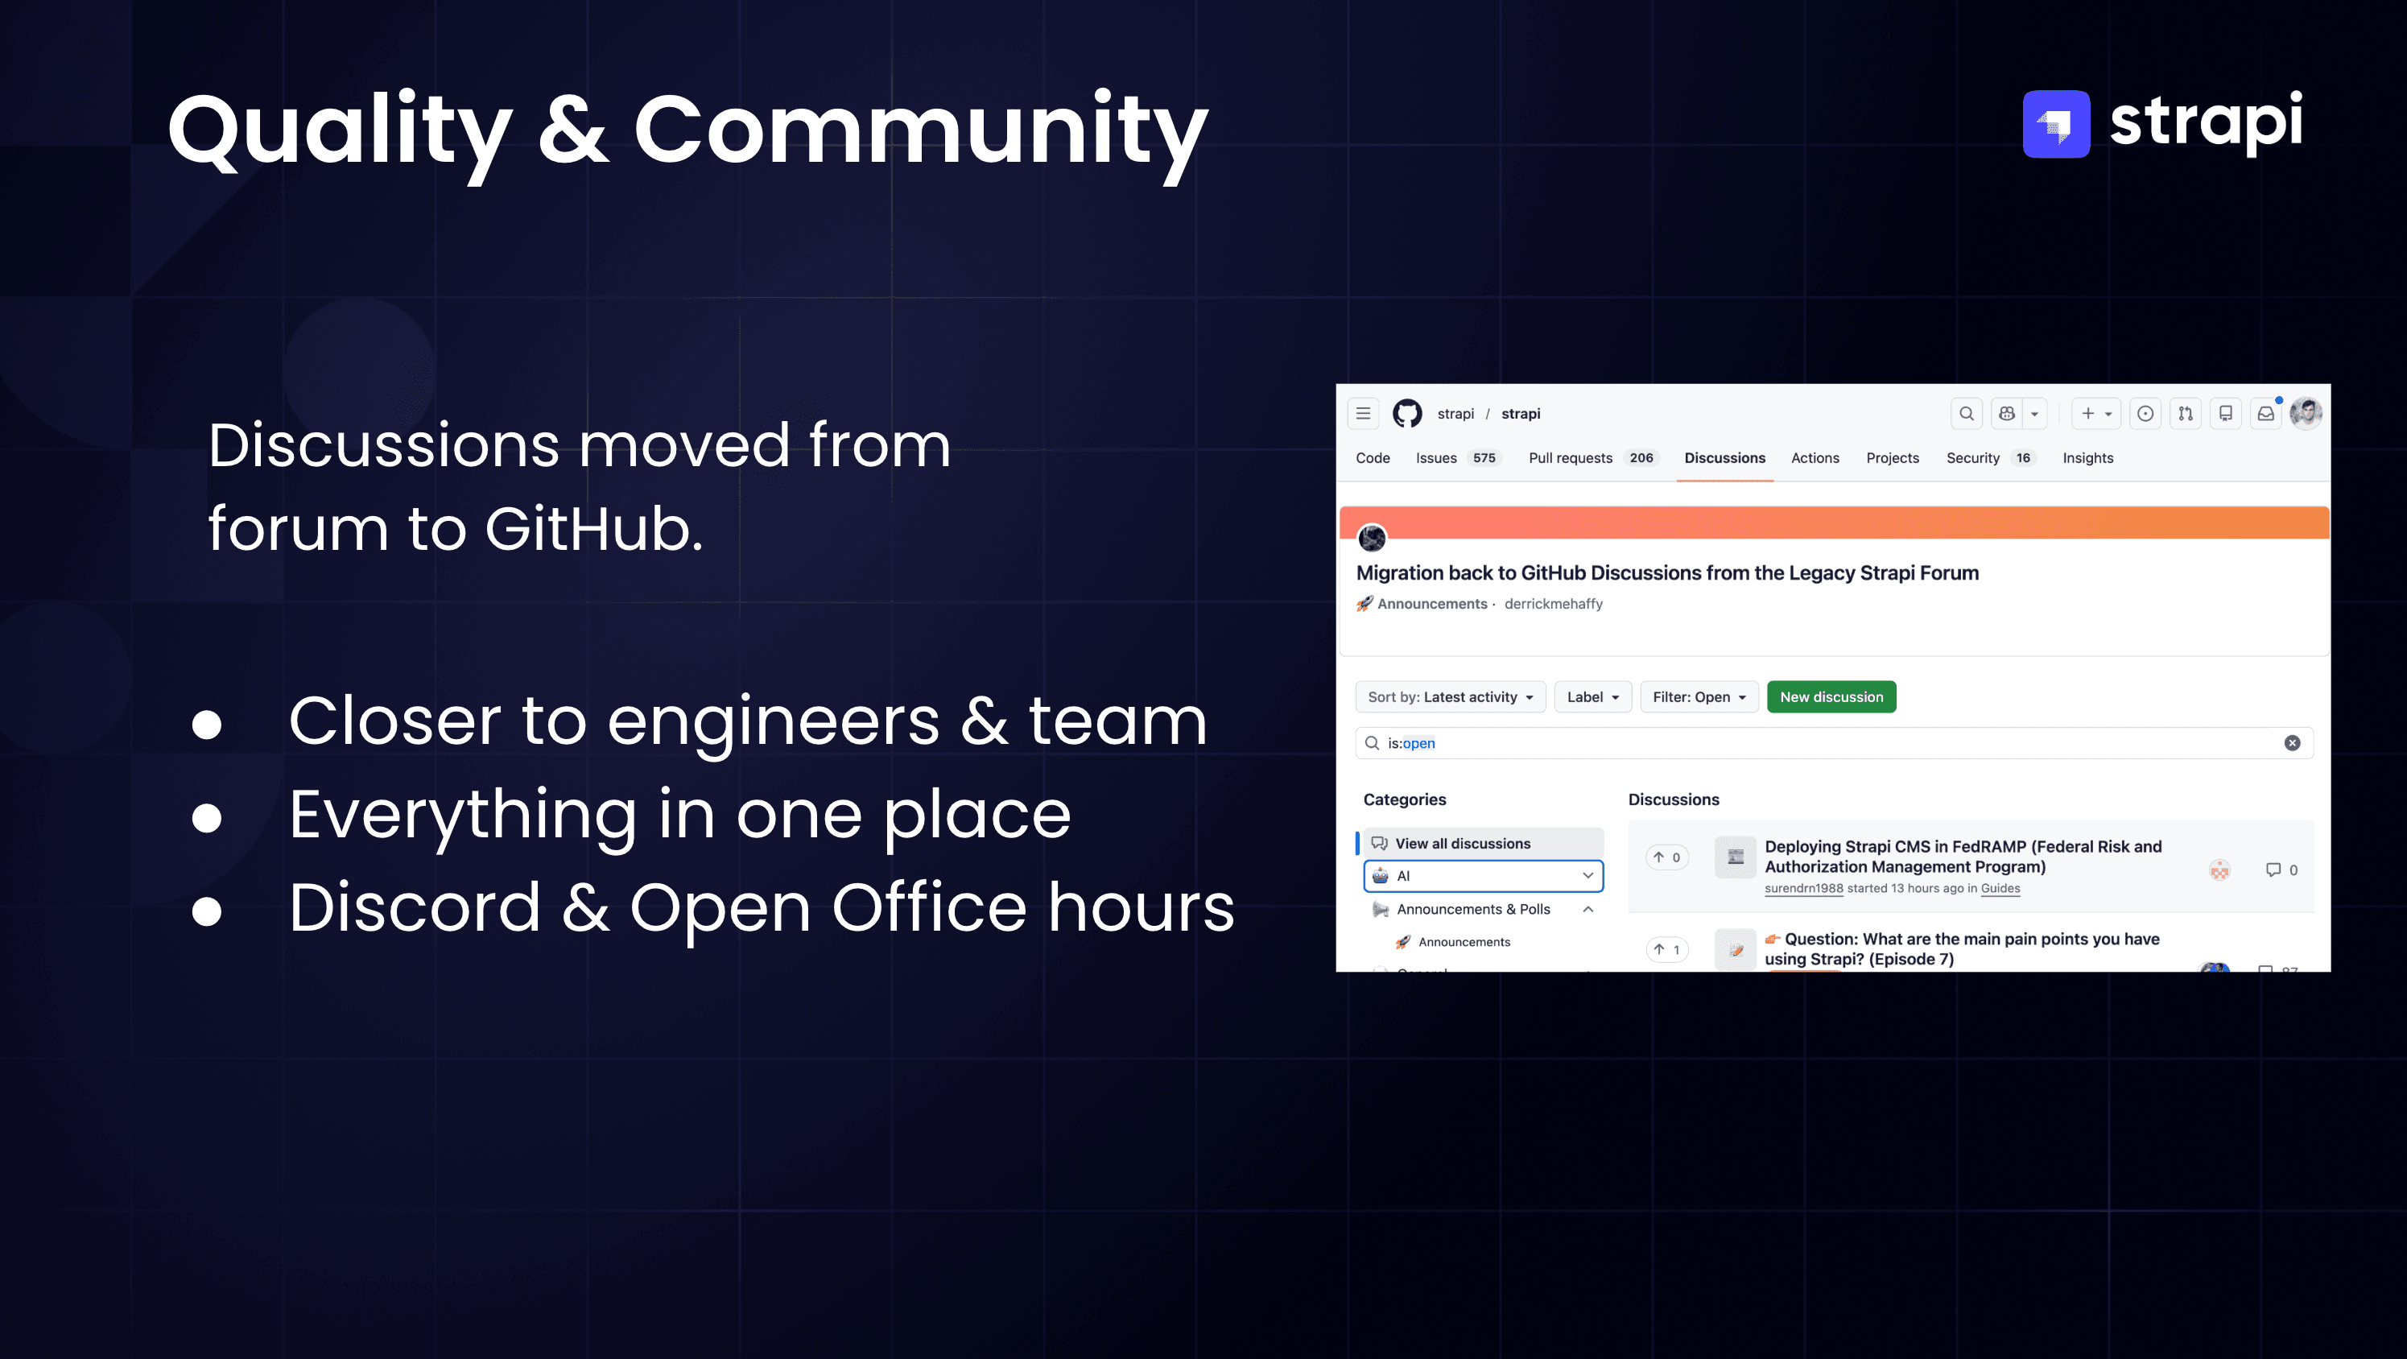Open the main pain points question discussion
Screen dimensions: 2407x1359
[1963, 948]
